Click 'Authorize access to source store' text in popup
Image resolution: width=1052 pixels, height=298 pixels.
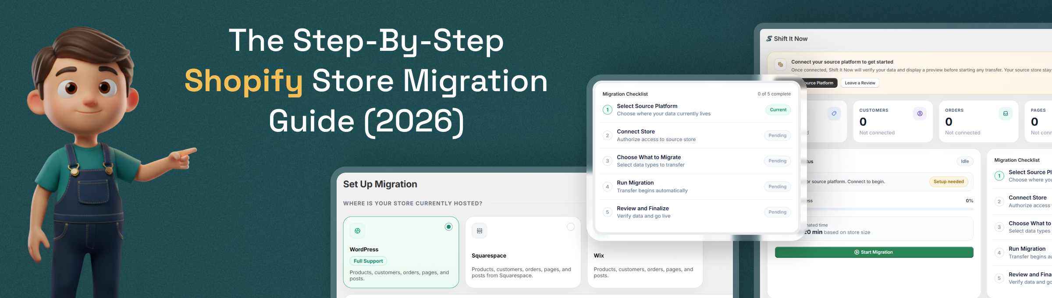click(656, 139)
